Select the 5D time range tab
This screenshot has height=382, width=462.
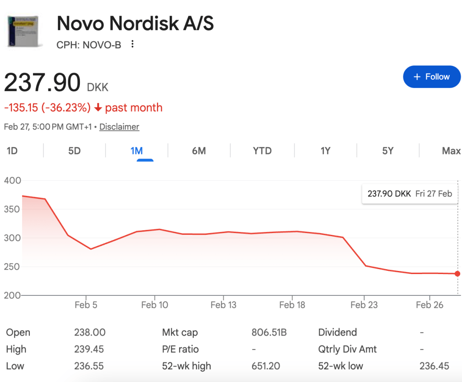(75, 151)
